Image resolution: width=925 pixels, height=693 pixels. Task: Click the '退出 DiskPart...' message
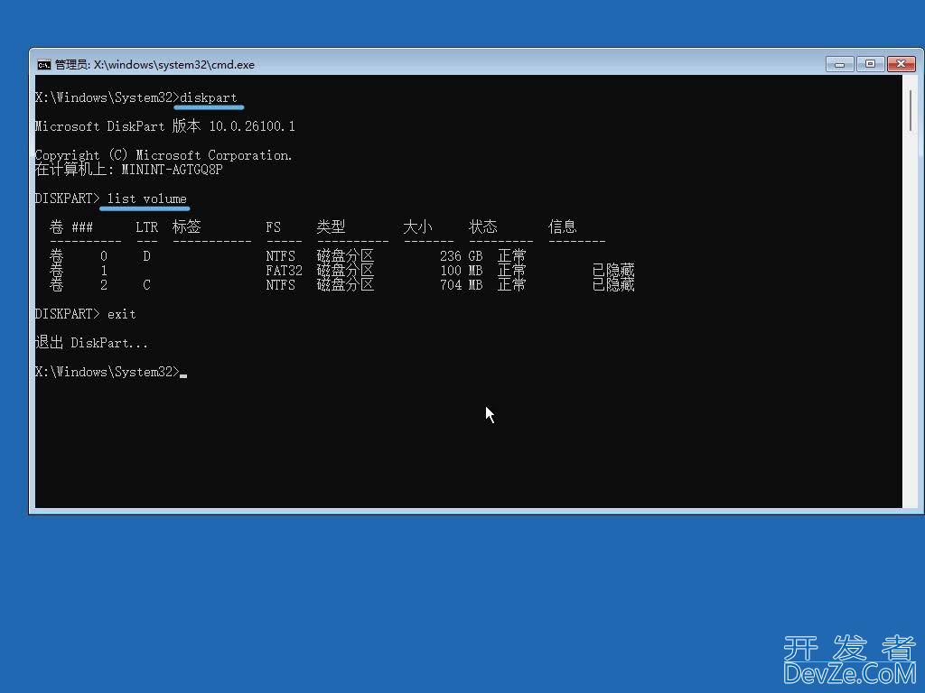(91, 342)
